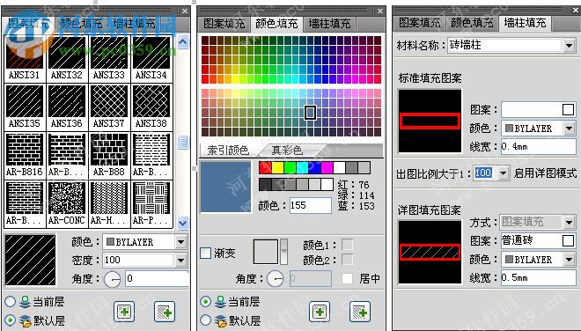Click pick-area fill icon in color fill panel

pyautogui.click(x=360, y=312)
